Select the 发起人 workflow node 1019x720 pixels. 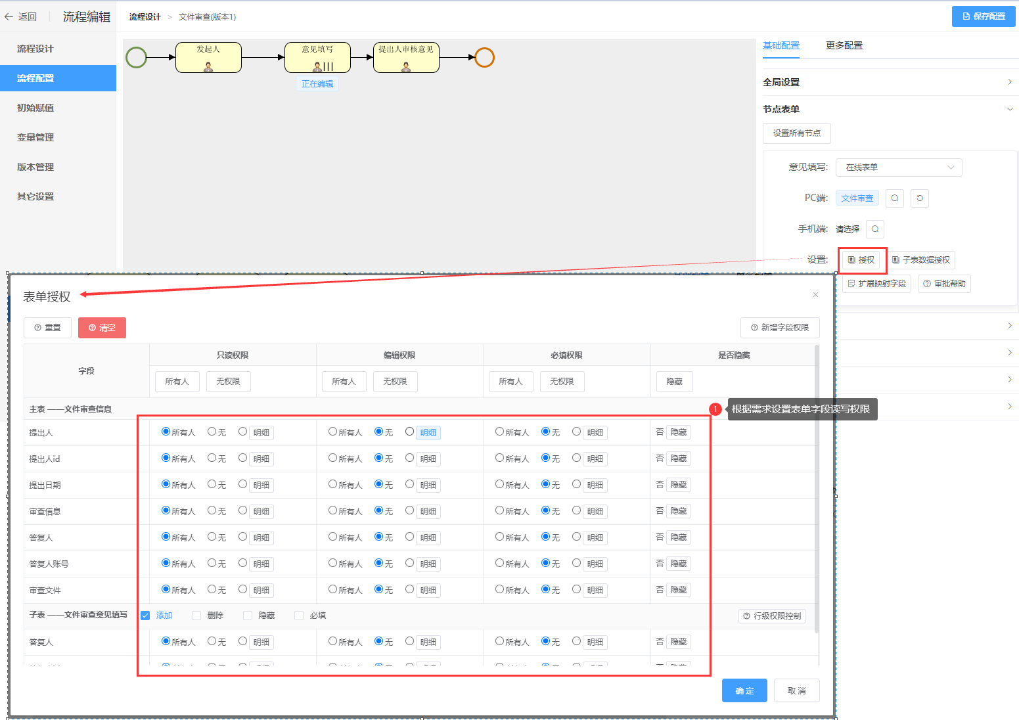pos(208,58)
